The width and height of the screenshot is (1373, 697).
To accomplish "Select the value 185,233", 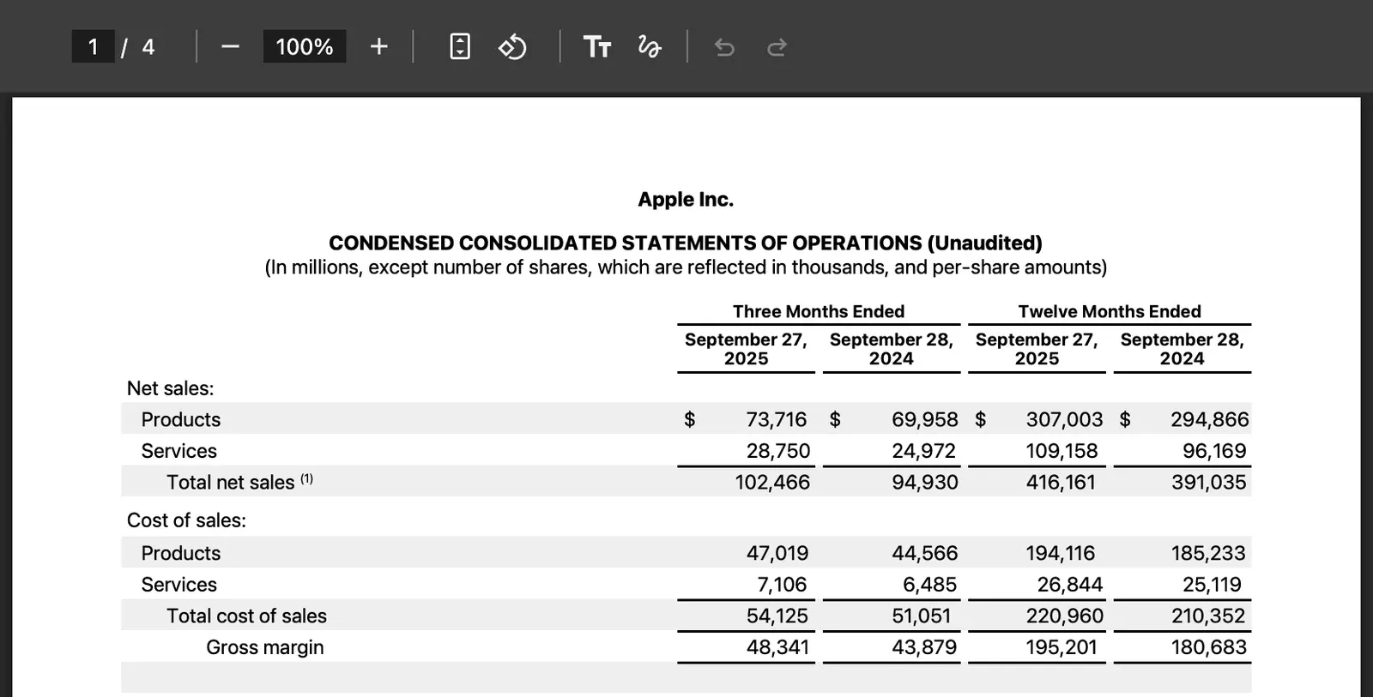I will (1209, 553).
